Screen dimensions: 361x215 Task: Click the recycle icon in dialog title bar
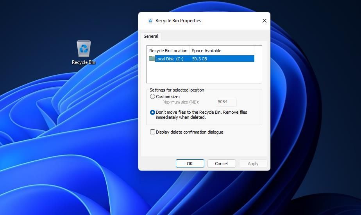click(x=150, y=21)
